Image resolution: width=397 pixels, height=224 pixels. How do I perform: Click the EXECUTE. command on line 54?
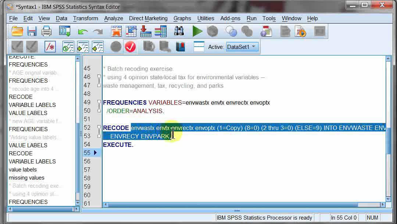[118, 145]
